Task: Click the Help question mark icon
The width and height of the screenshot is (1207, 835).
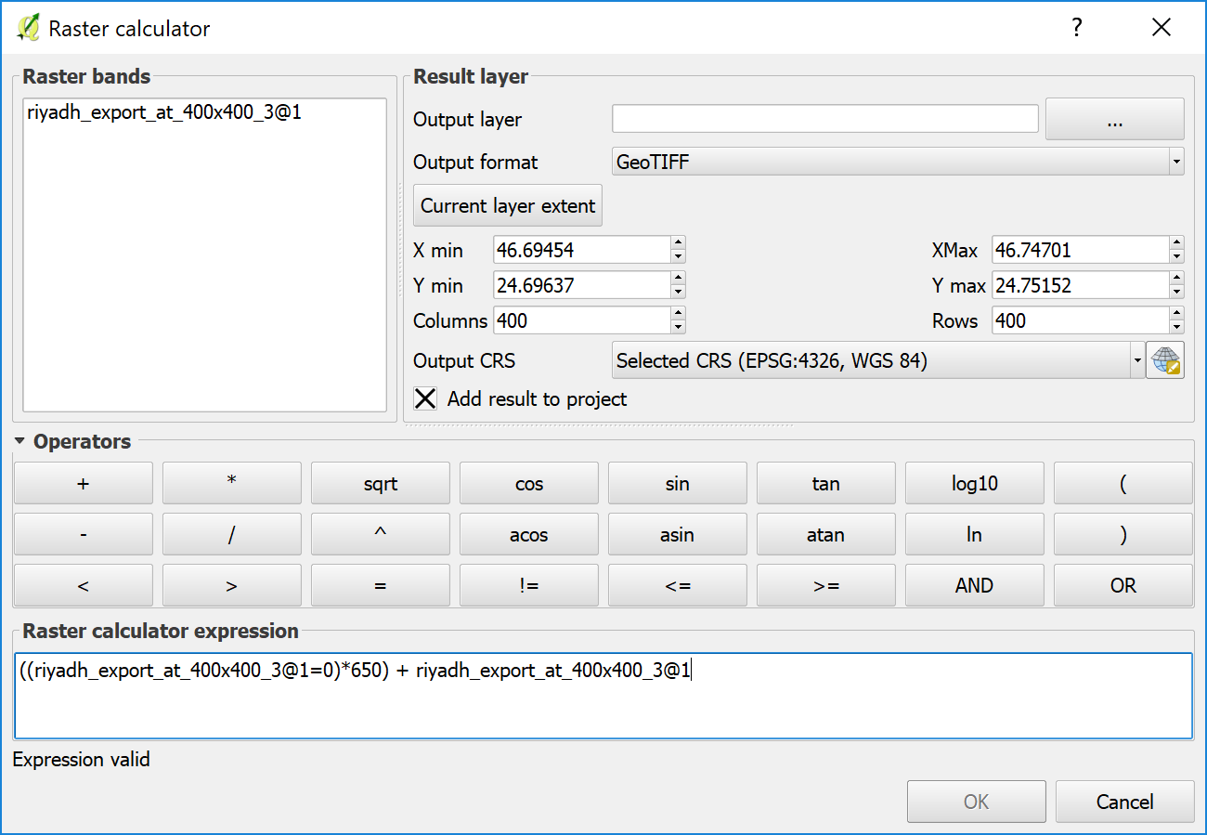Action: [1076, 28]
